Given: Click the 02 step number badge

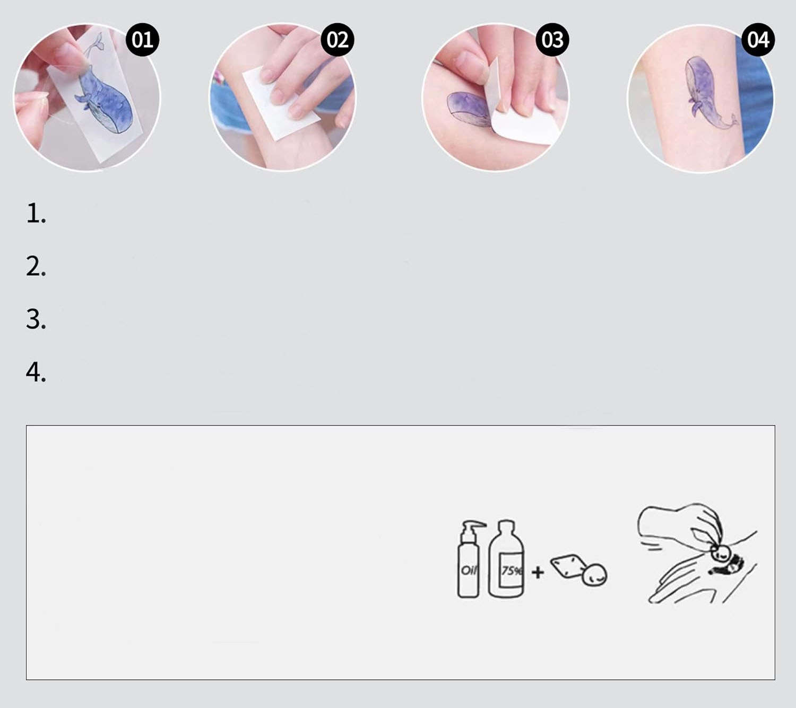Looking at the screenshot, I should point(338,40).
